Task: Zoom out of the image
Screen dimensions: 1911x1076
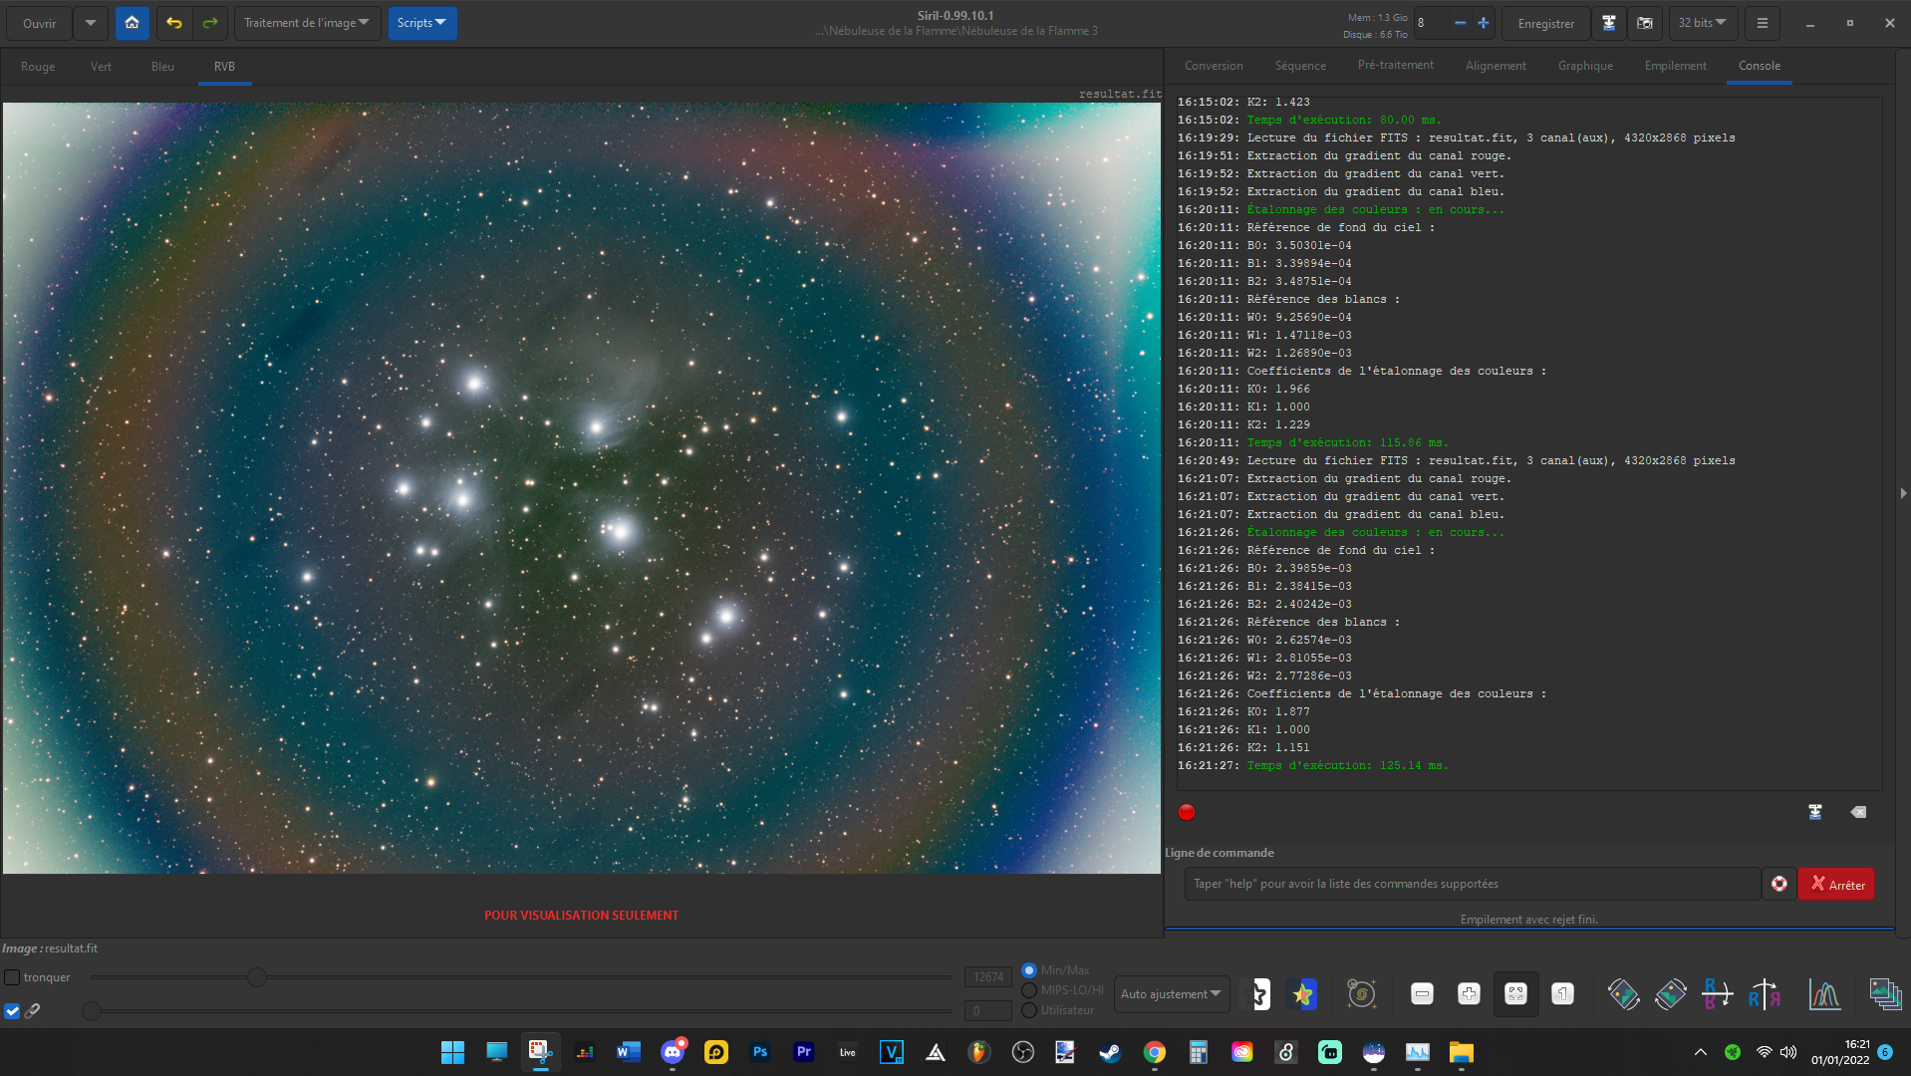Action: (x=1422, y=994)
